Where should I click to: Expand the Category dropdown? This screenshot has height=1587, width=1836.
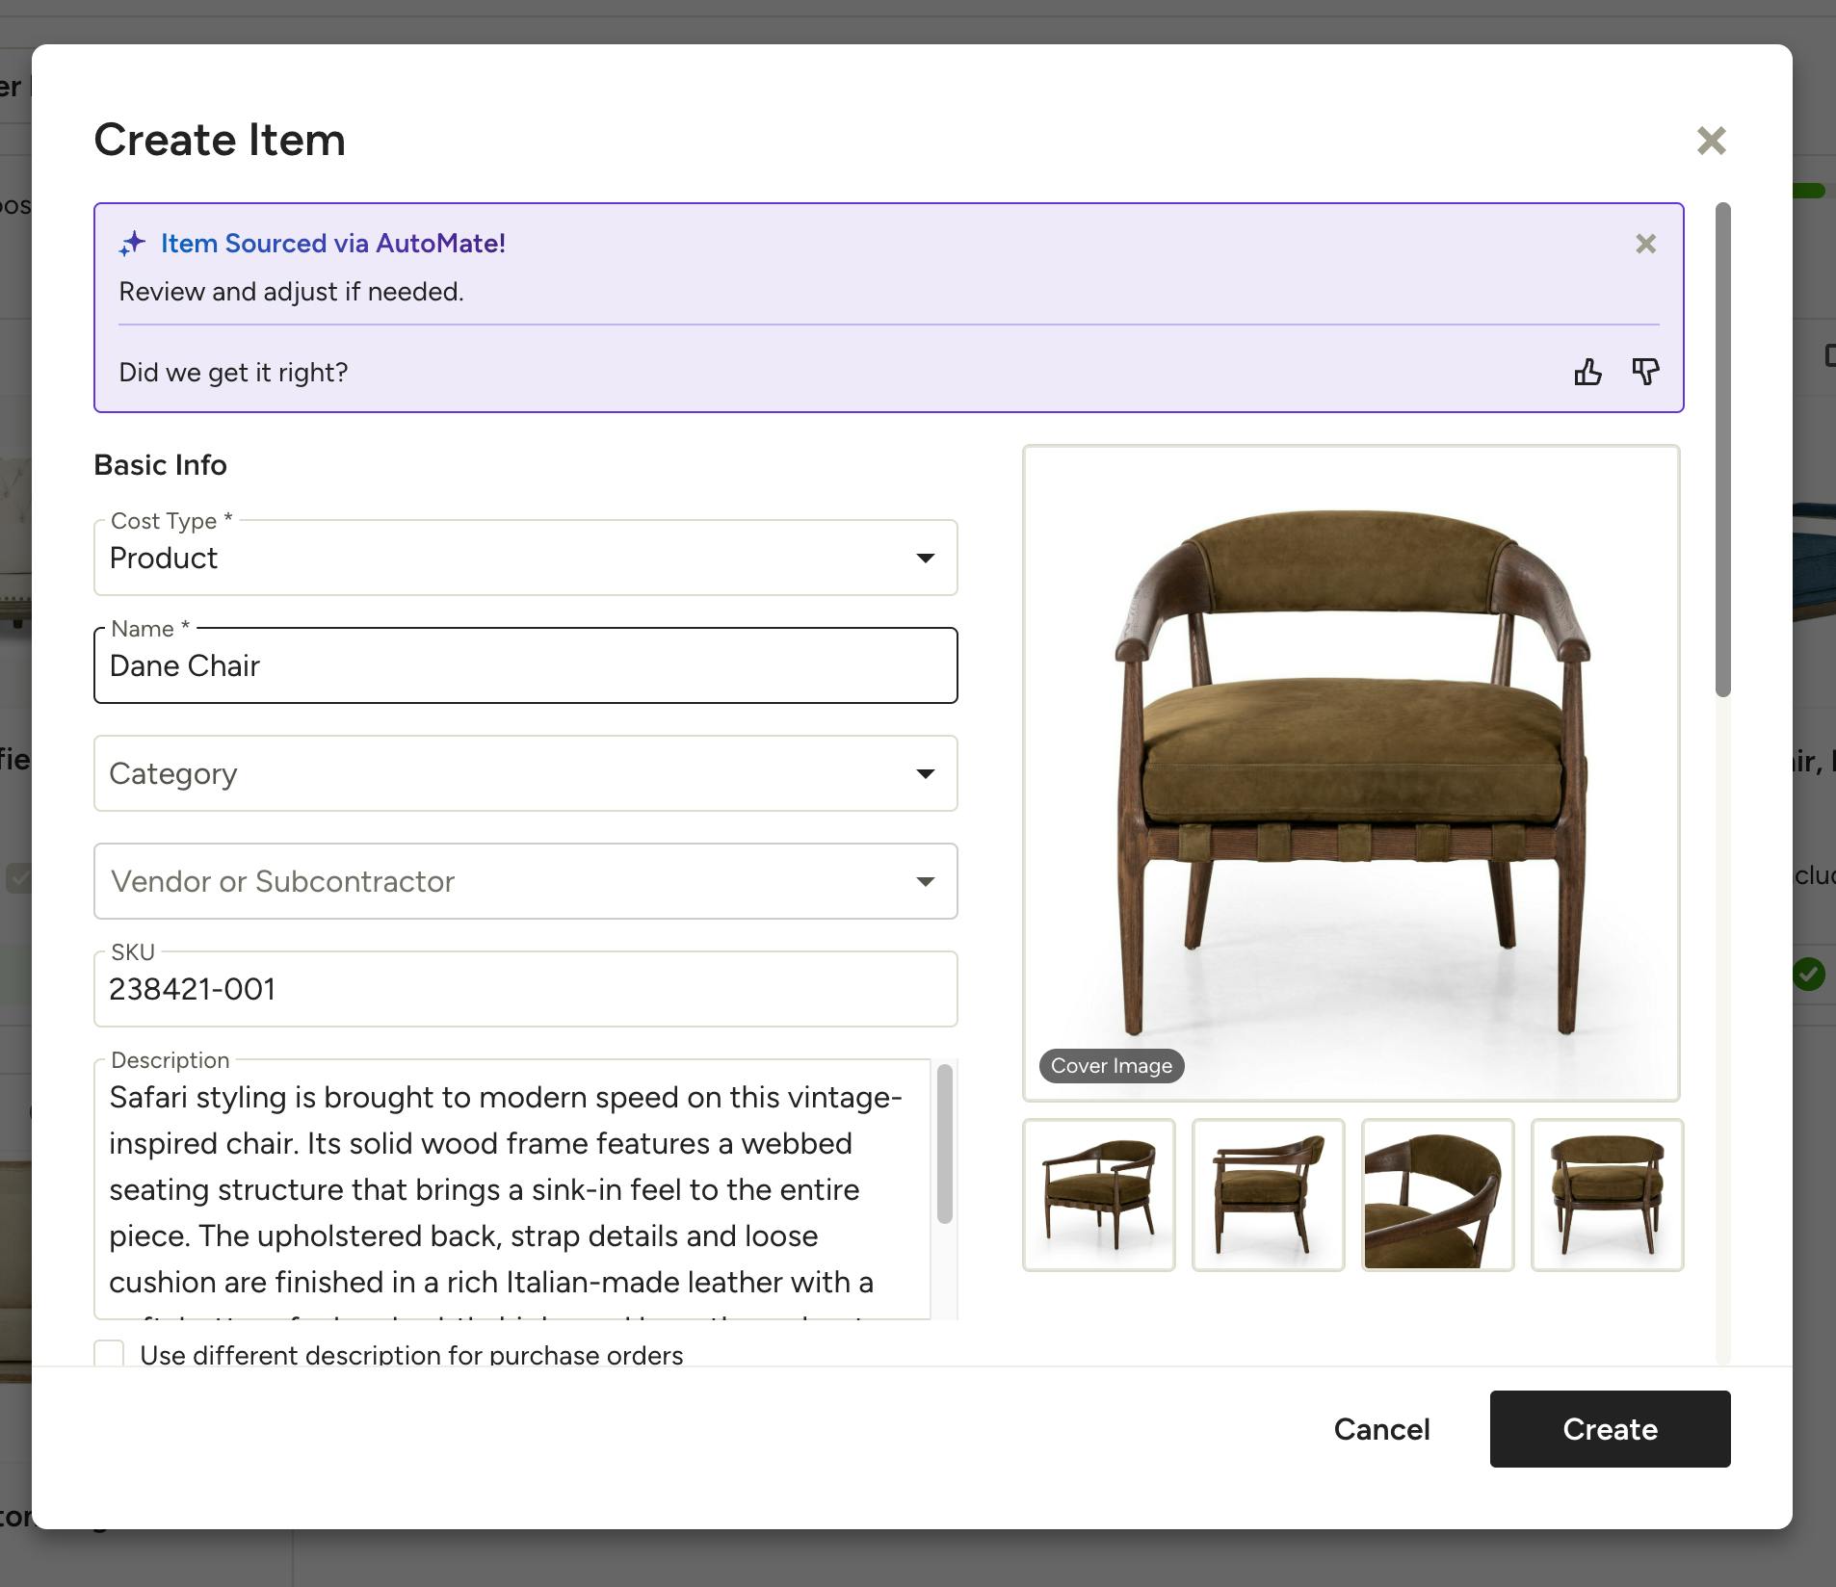coord(525,774)
